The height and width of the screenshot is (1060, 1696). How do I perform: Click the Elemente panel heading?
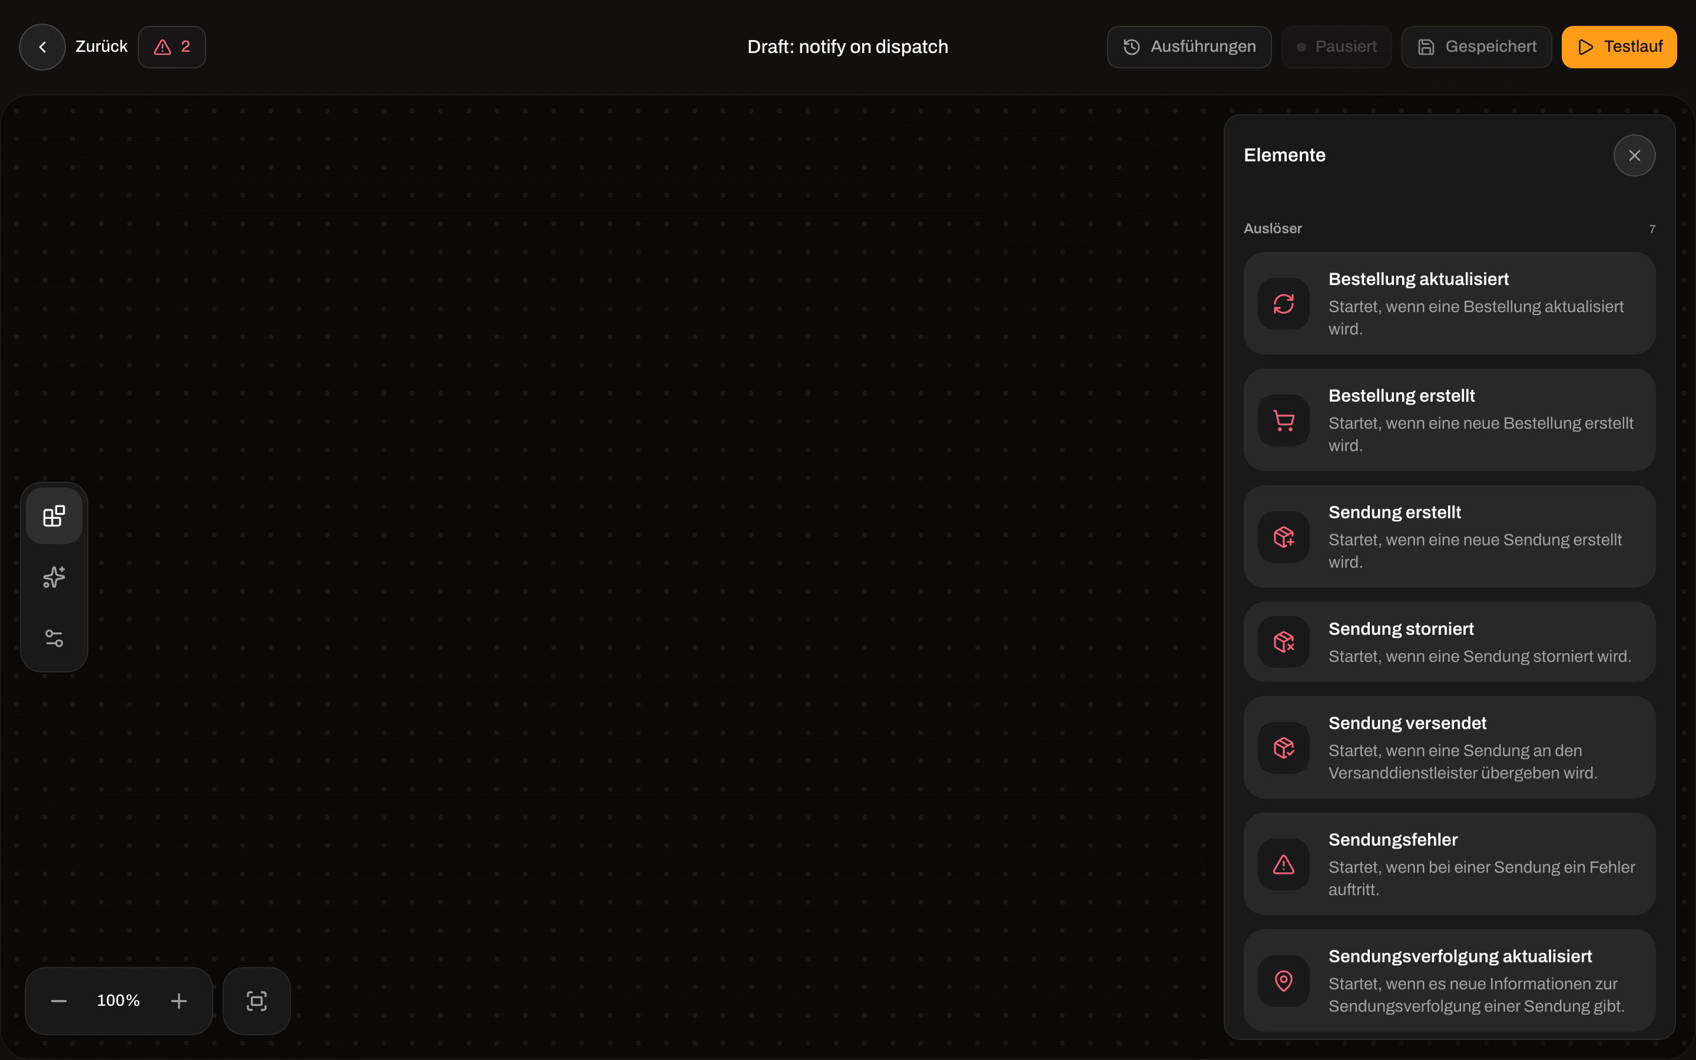click(x=1284, y=155)
